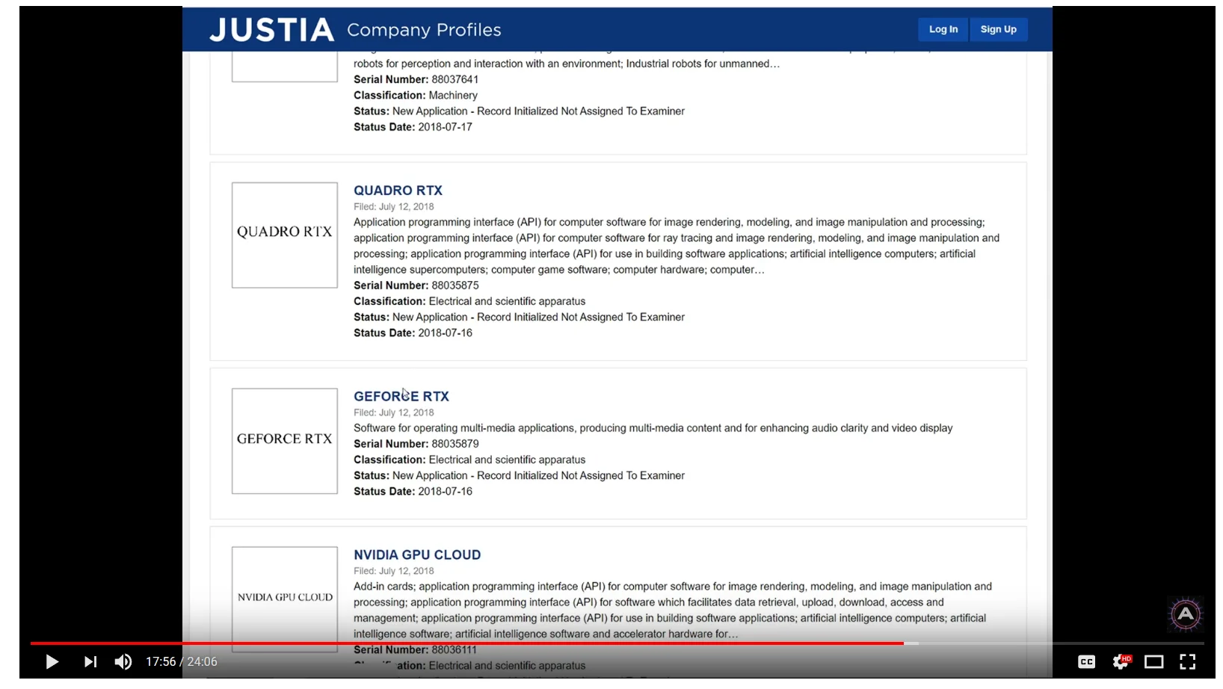Click Filed date under GEFORCE RTX
This screenshot has height=689, width=1223.
(x=394, y=413)
